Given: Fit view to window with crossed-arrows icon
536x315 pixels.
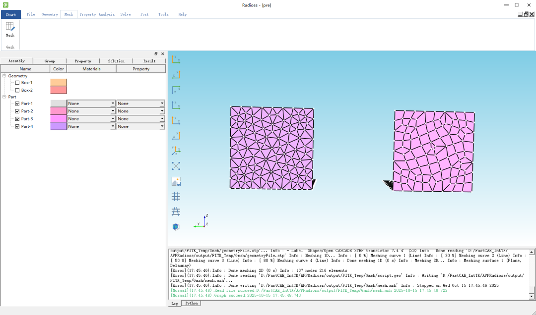Looking at the screenshot, I should [176, 166].
